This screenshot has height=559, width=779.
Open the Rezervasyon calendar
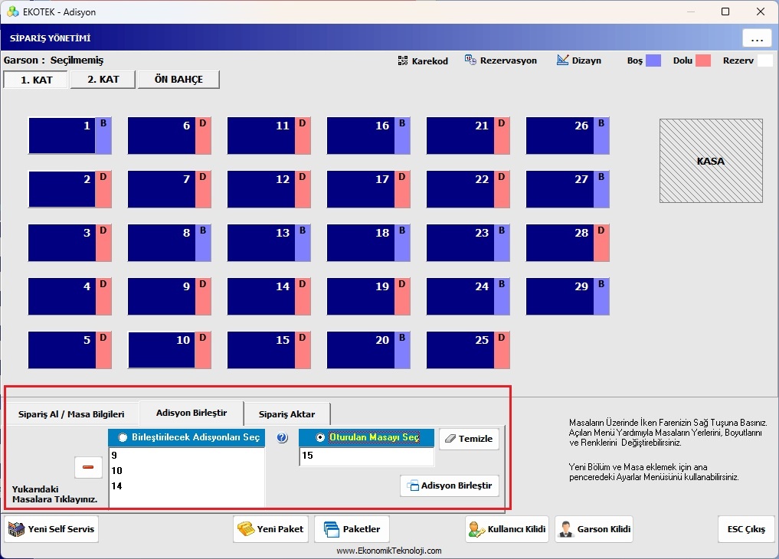(x=501, y=60)
